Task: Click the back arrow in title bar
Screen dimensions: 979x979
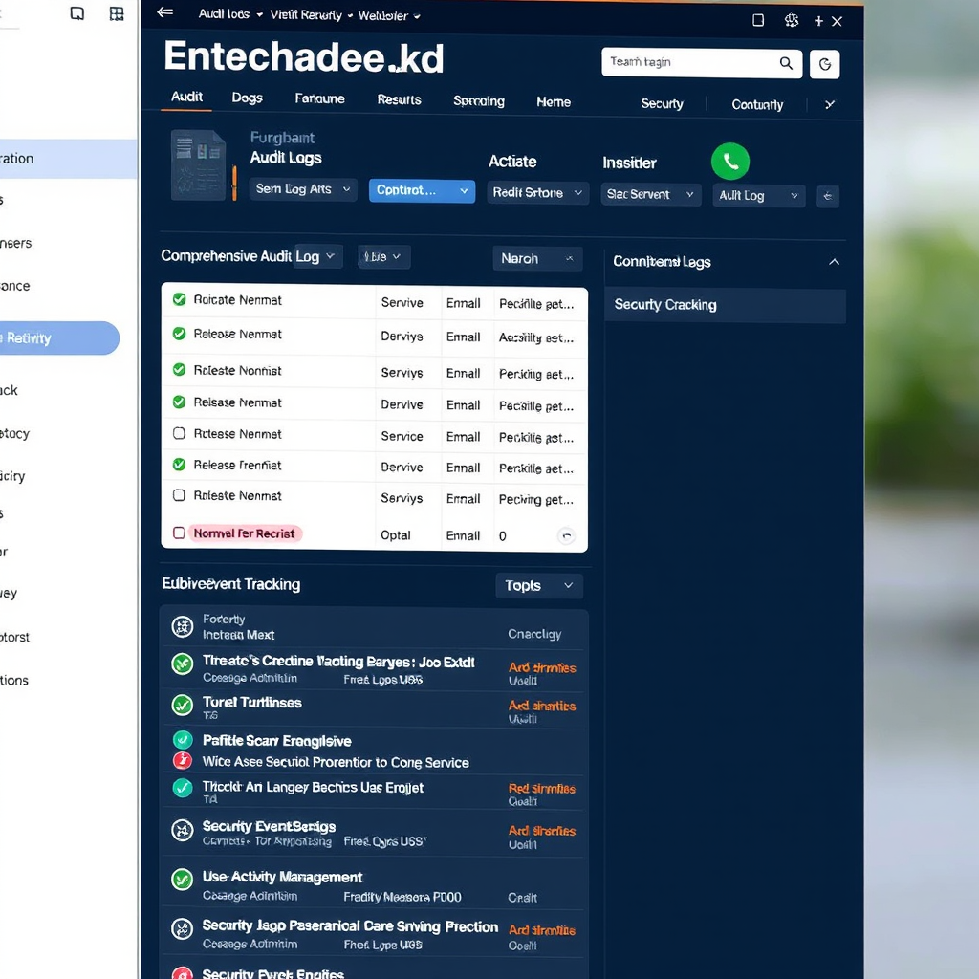Action: click(x=165, y=13)
